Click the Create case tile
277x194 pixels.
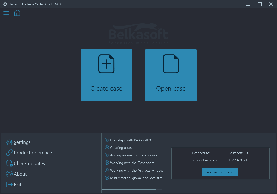(106, 75)
